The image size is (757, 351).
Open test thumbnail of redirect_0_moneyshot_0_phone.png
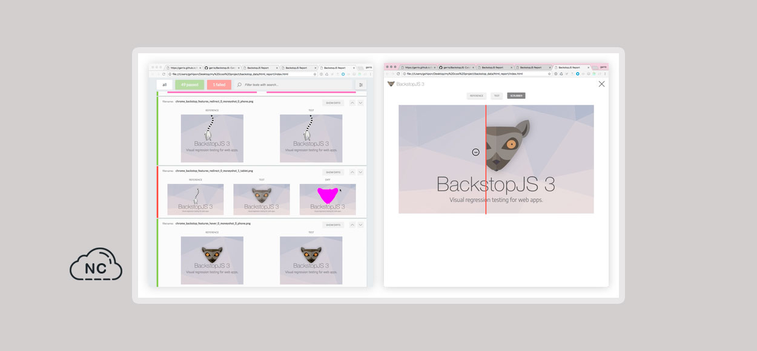[311, 138]
